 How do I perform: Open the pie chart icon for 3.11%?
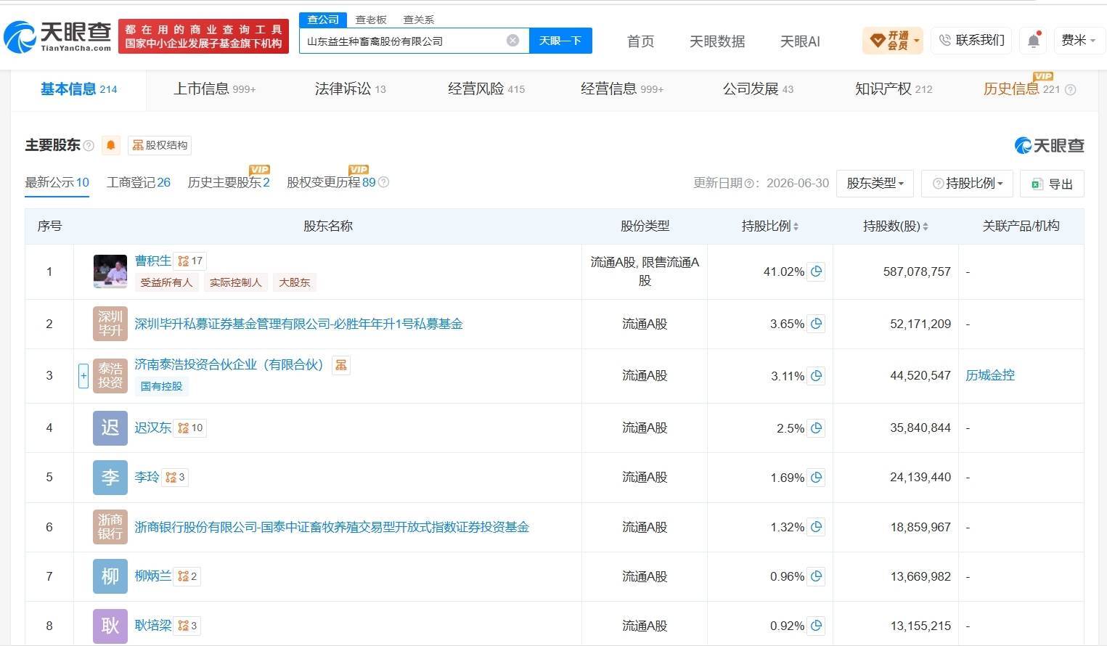coord(816,376)
